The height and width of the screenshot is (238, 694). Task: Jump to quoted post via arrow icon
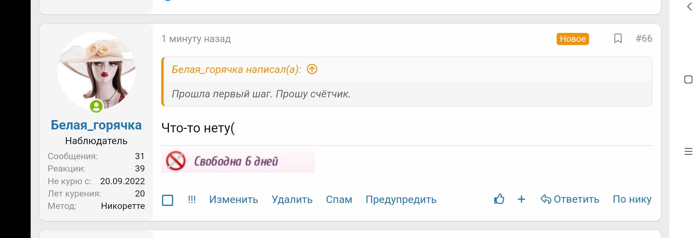click(312, 69)
